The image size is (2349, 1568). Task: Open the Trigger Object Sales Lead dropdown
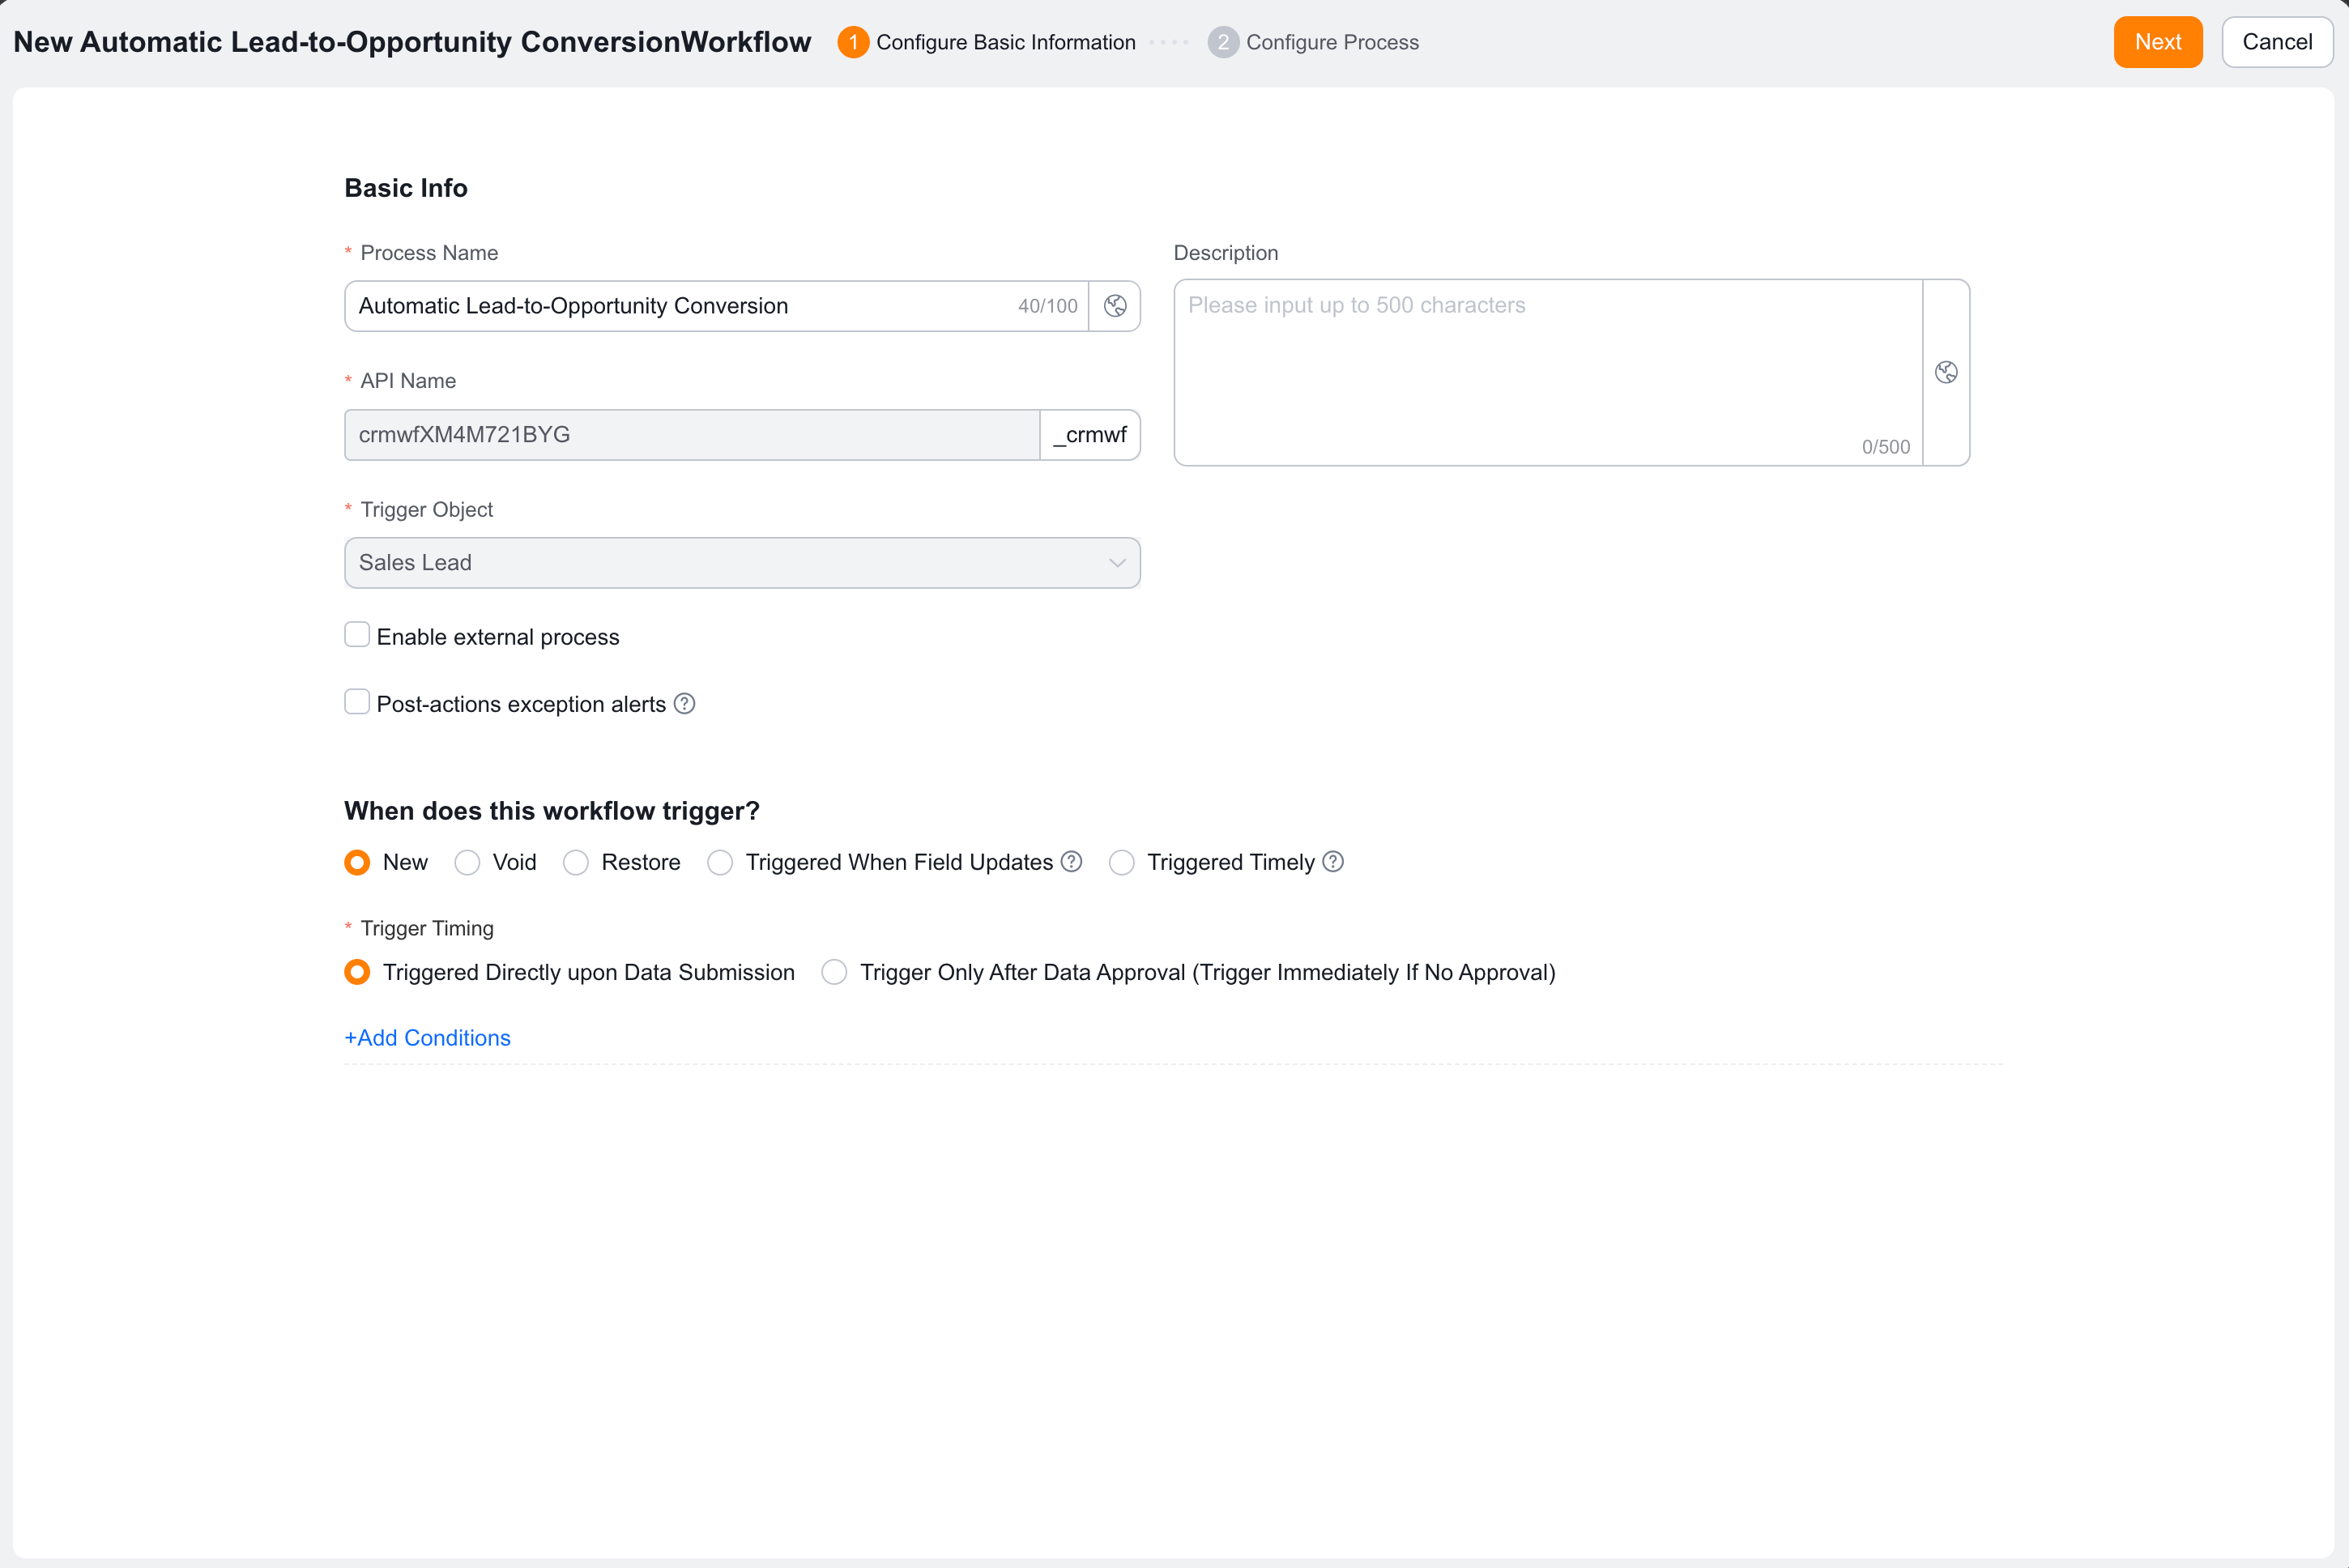(742, 563)
